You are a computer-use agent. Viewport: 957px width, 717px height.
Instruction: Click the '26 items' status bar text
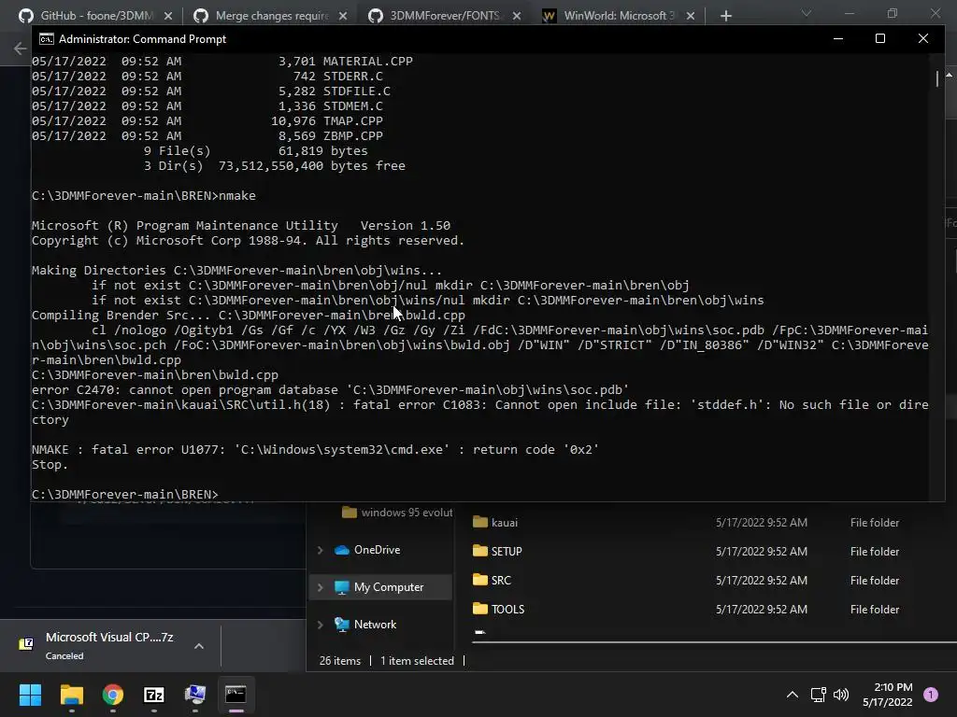(340, 661)
